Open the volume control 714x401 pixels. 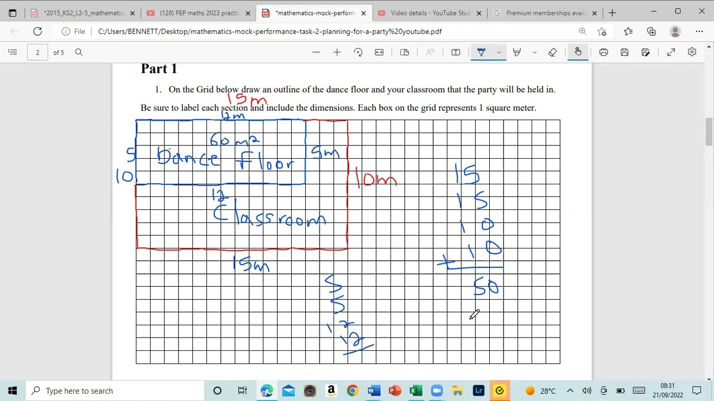(x=587, y=390)
